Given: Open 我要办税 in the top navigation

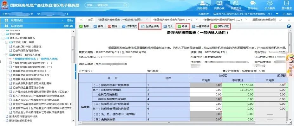Looking at the screenshot, I should pos(219,5).
